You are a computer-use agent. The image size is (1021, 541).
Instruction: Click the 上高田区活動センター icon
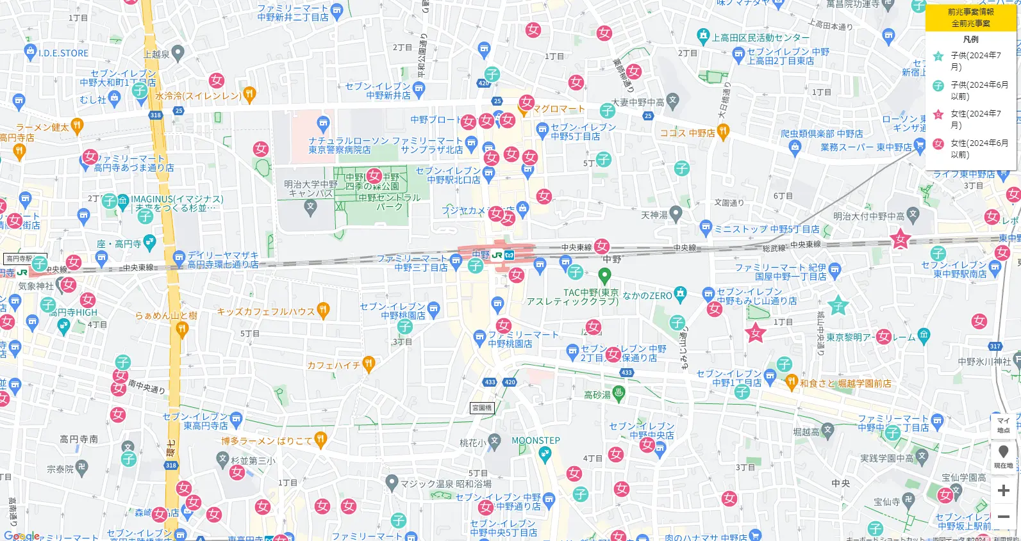click(703, 35)
